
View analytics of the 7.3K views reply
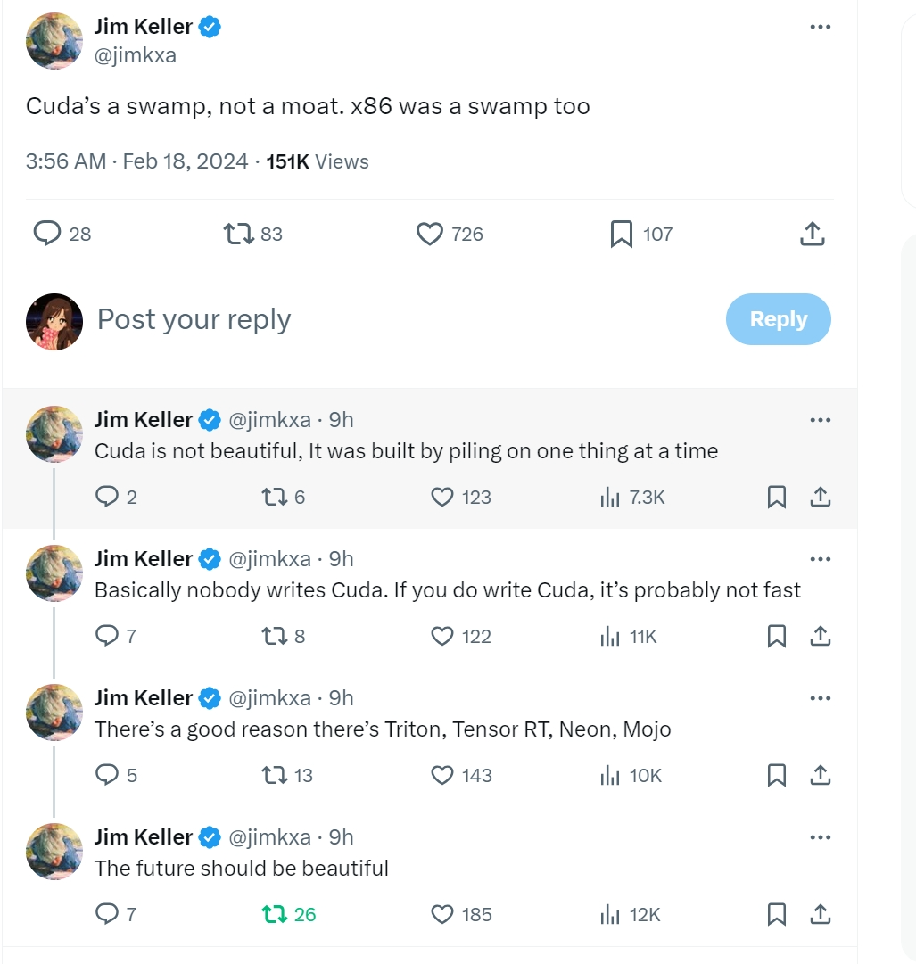610,498
